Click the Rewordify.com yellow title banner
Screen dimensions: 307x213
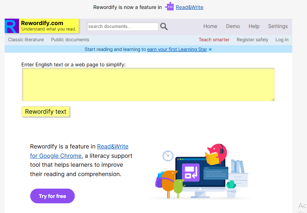pyautogui.click(x=49, y=26)
